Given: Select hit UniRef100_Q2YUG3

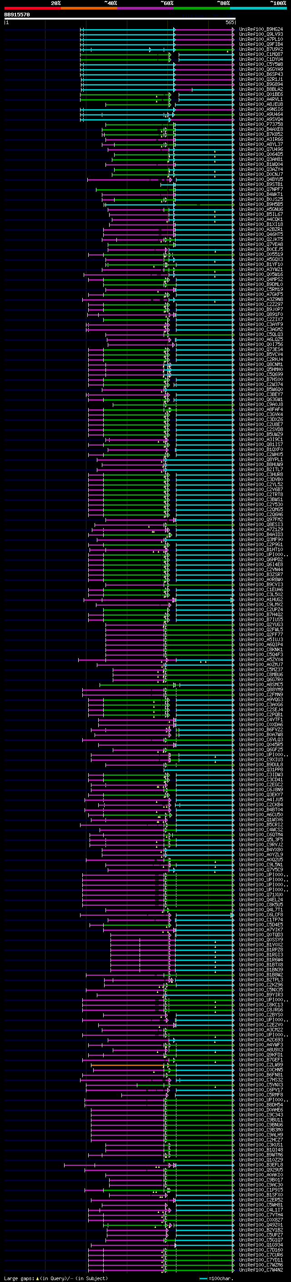Looking at the screenshot, I should [x=261, y=624].
